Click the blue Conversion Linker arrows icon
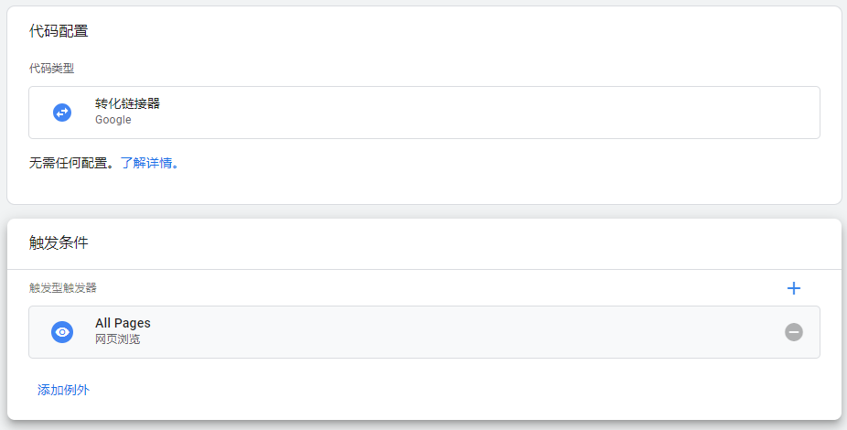 [x=62, y=113]
